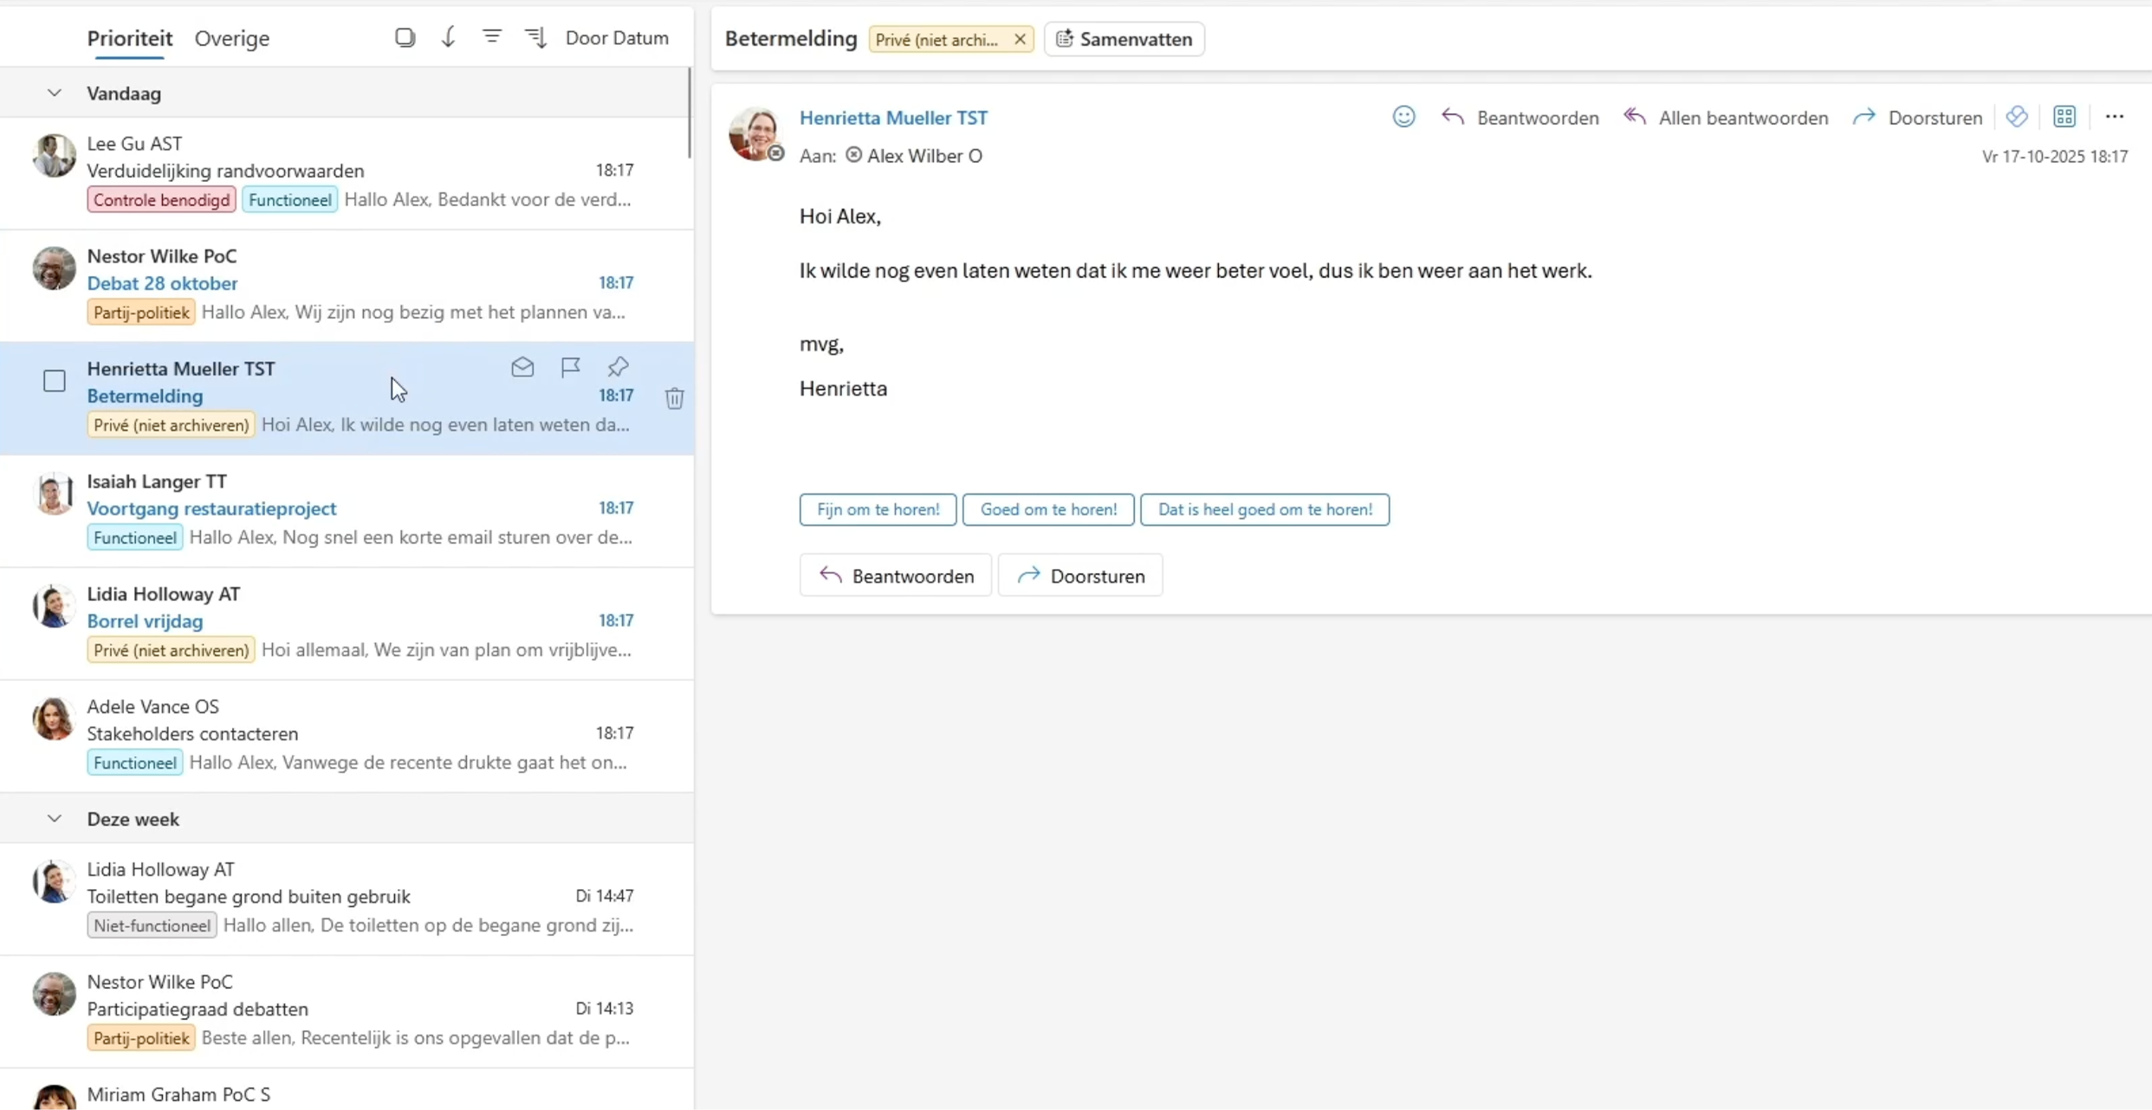
Task: Click Lee Gu AST avatar in message list
Action: (54, 156)
